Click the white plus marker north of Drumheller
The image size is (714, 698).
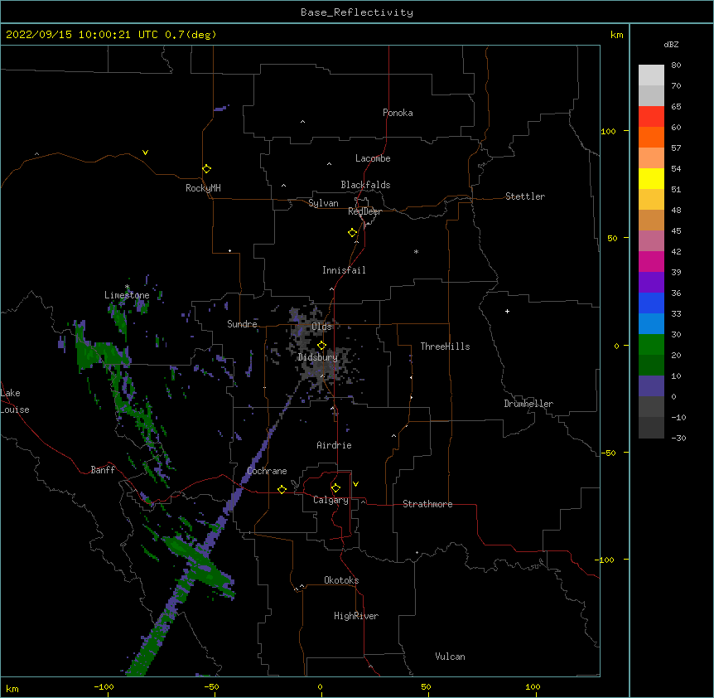point(507,311)
